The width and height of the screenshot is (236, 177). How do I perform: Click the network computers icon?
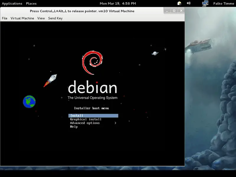(x=205, y=3)
